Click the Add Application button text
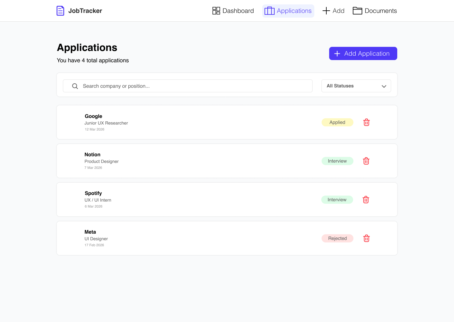This screenshot has width=454, height=322. pyautogui.click(x=367, y=53)
